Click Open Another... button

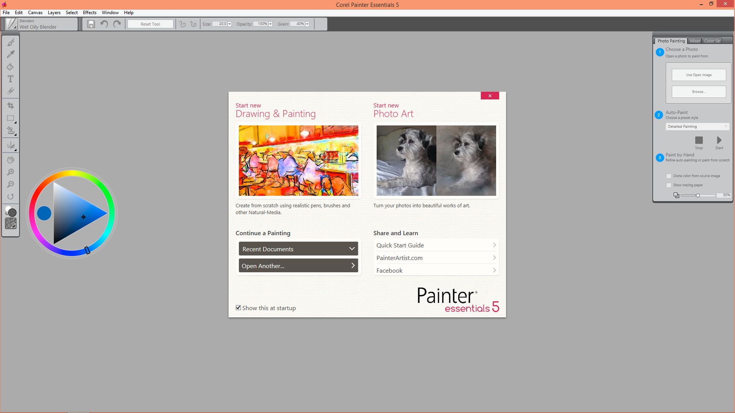pyautogui.click(x=298, y=265)
